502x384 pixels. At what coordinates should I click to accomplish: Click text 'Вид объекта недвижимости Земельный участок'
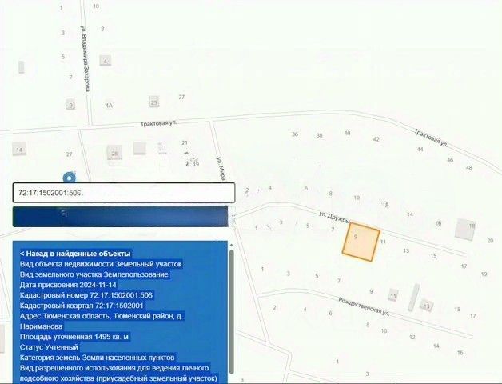pos(101,264)
